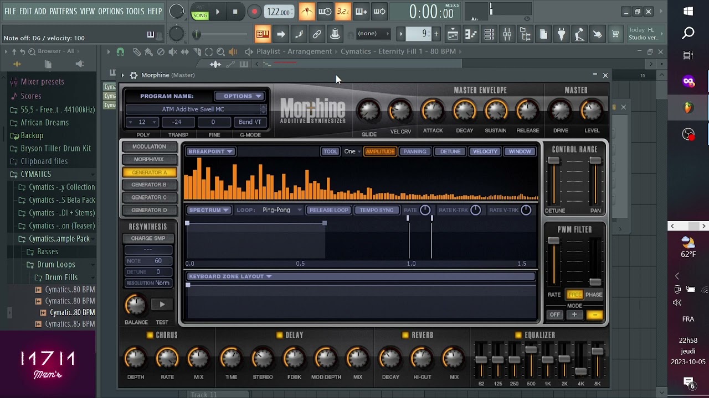Toggle the Chorus effect LED
The height and width of the screenshot is (398, 709).
(x=150, y=335)
